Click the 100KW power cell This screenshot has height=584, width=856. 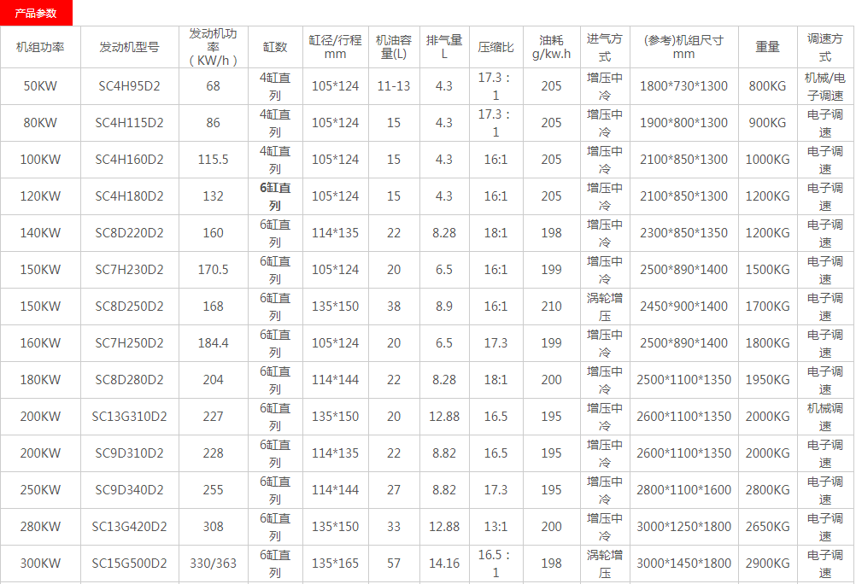coord(40,160)
